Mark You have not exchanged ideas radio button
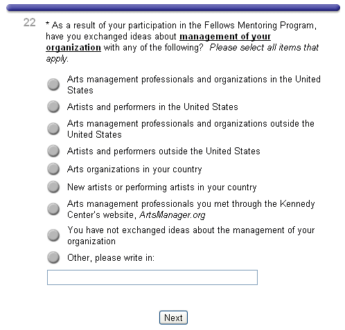The height and width of the screenshot is (330, 345). coord(53,235)
